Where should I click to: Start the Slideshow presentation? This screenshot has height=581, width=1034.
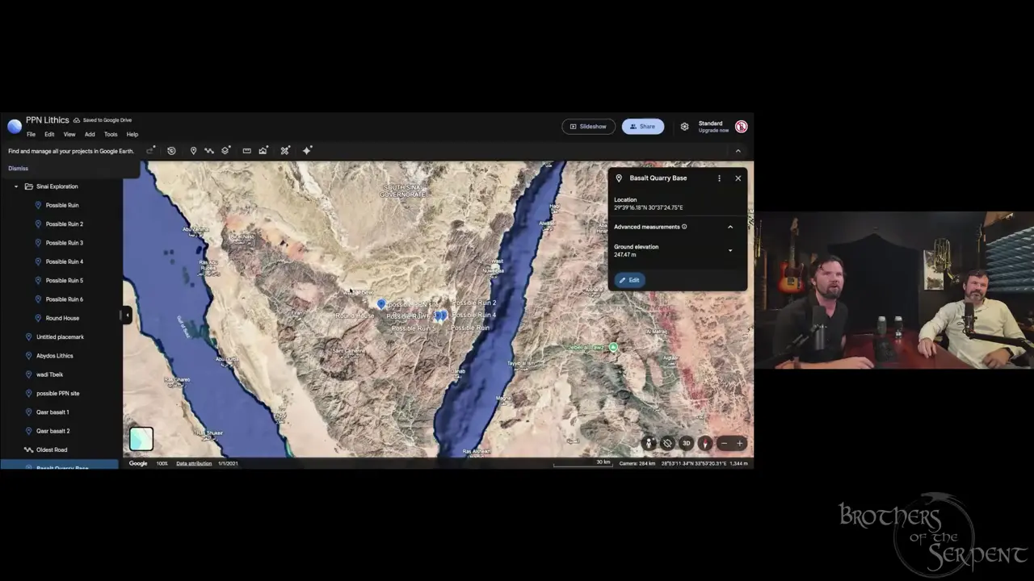click(588, 127)
